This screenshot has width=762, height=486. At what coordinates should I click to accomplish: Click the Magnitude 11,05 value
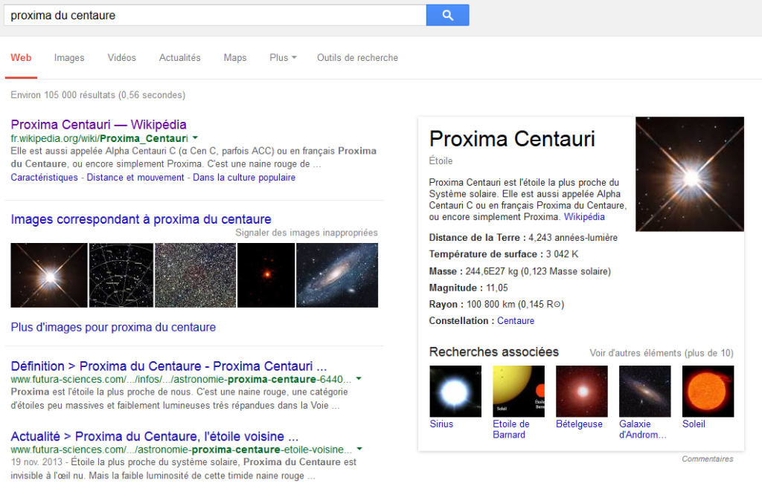point(496,288)
